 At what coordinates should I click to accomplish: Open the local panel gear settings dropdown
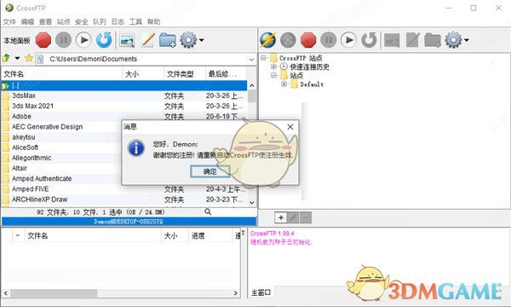[x=192, y=40]
